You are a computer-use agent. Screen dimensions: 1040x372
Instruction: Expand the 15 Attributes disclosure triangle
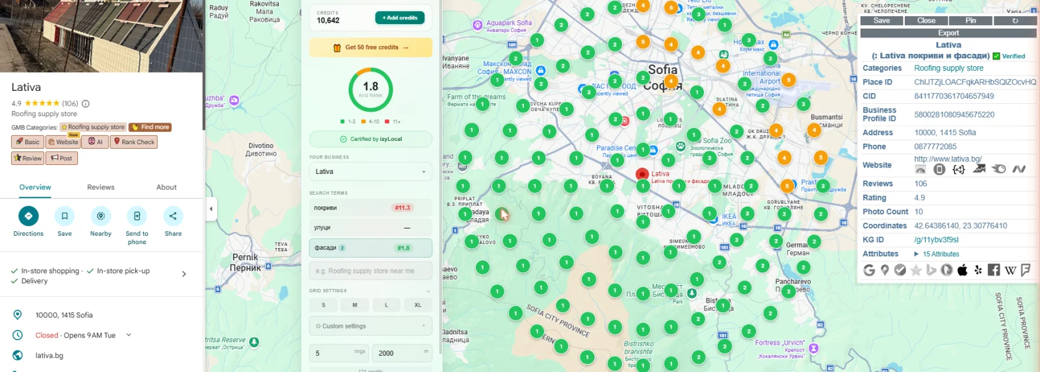click(x=916, y=254)
